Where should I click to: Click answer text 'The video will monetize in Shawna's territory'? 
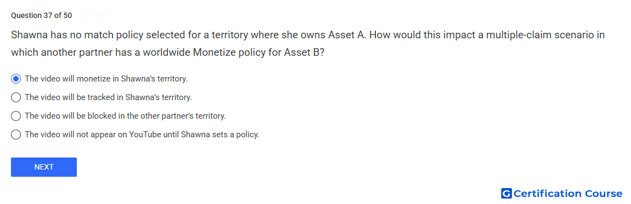[106, 79]
